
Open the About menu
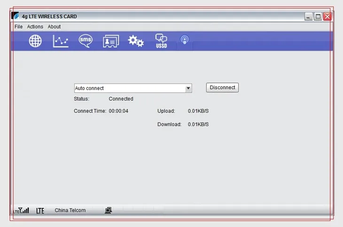coord(54,27)
